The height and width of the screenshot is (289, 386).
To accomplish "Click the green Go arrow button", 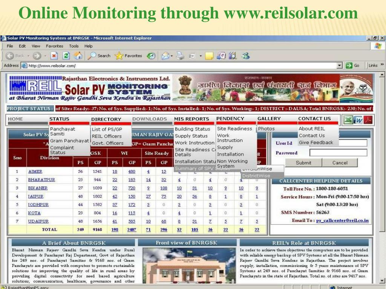I will point(349,65).
